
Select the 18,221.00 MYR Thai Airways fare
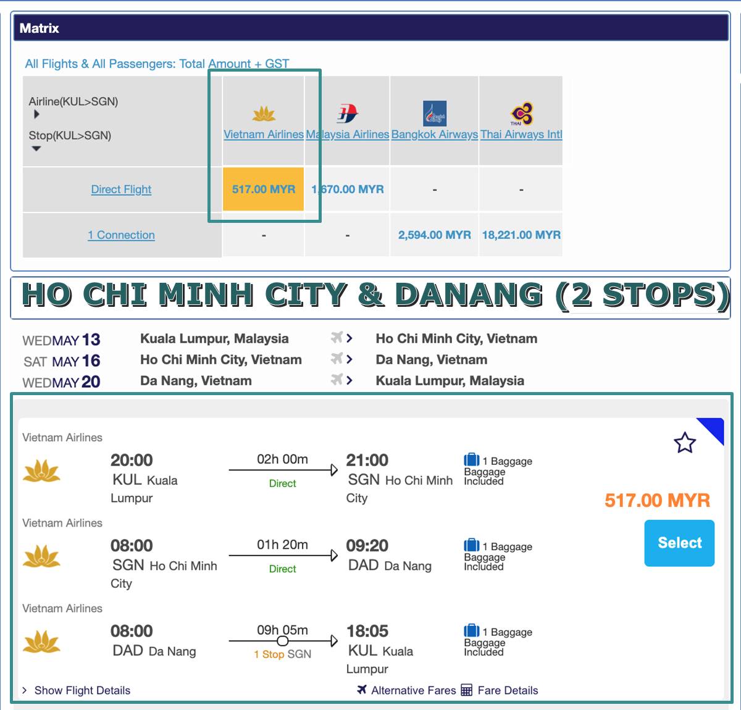coord(522,235)
